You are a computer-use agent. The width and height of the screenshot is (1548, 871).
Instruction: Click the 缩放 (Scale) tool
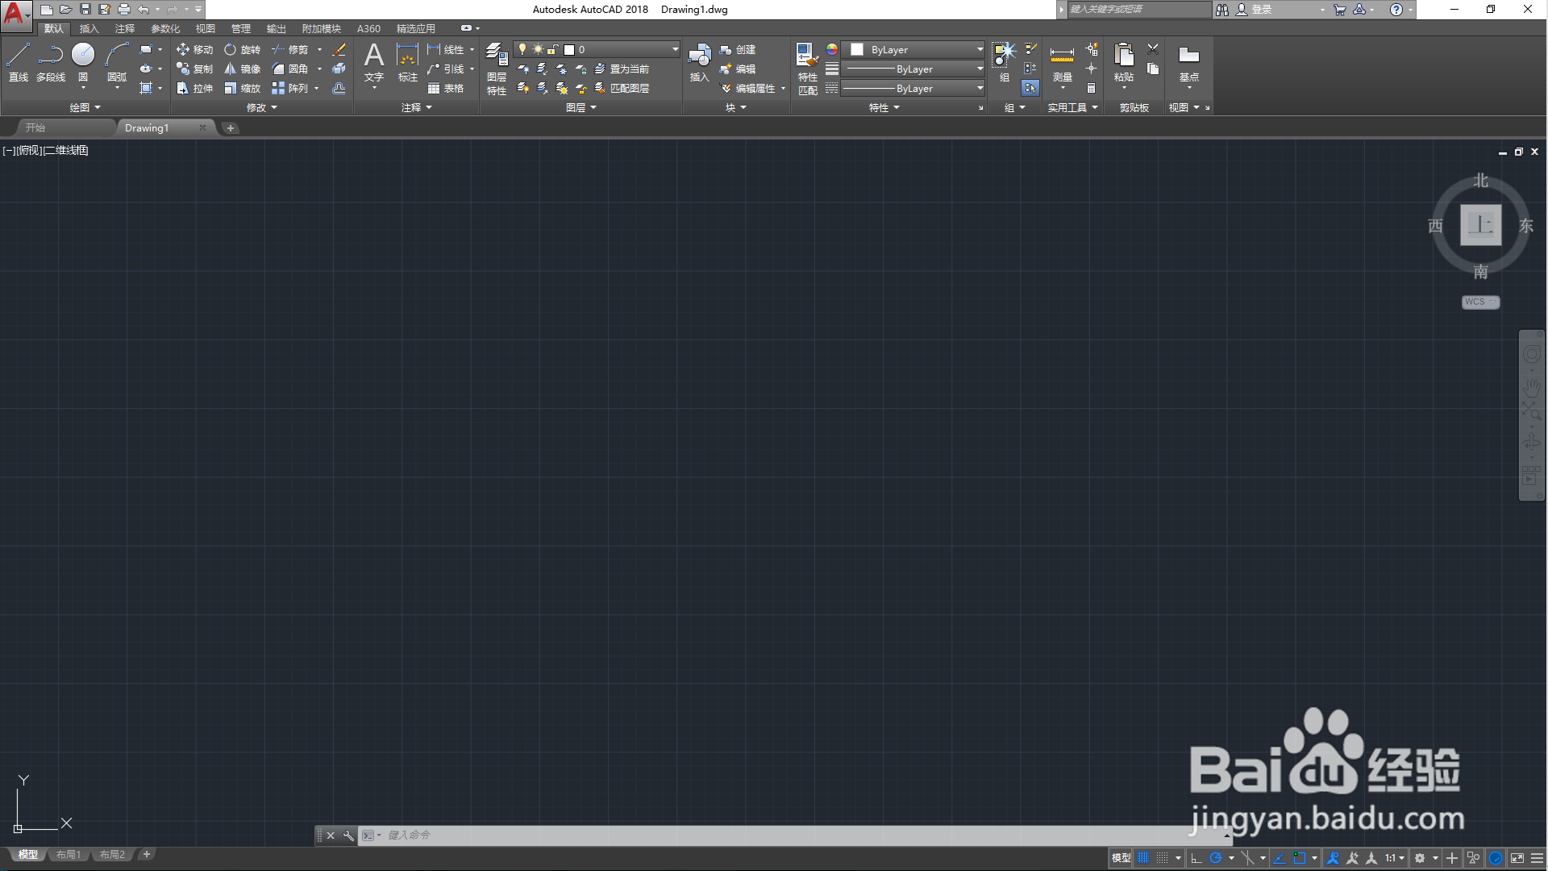(242, 88)
